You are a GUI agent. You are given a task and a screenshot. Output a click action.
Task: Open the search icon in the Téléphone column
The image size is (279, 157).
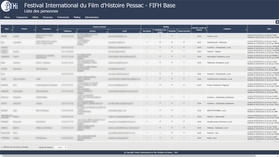click(76, 32)
